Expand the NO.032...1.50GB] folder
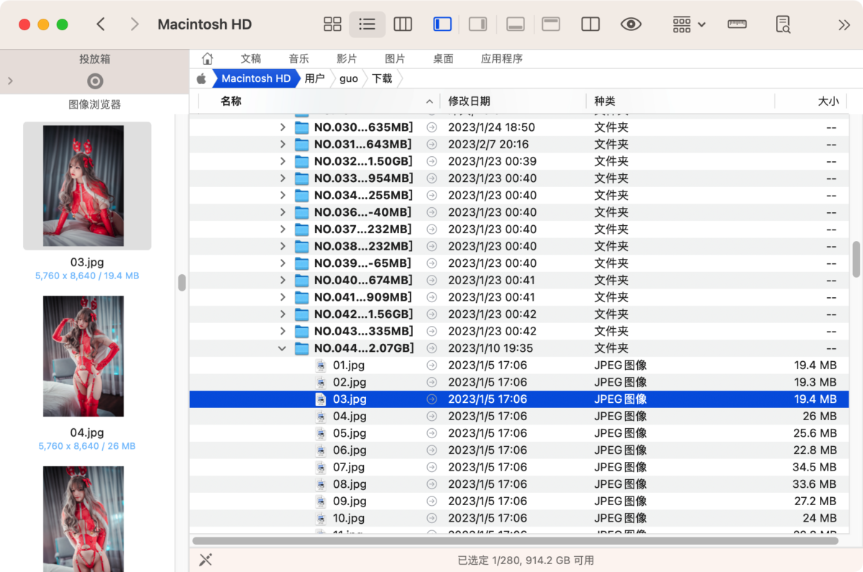863x572 pixels. click(x=283, y=161)
